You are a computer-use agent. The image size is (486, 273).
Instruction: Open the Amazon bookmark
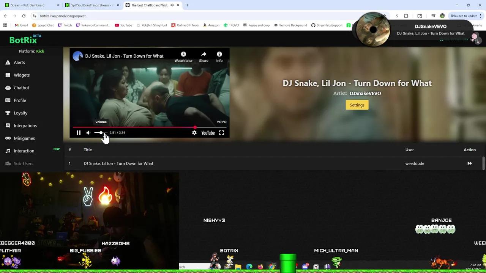[211, 25]
